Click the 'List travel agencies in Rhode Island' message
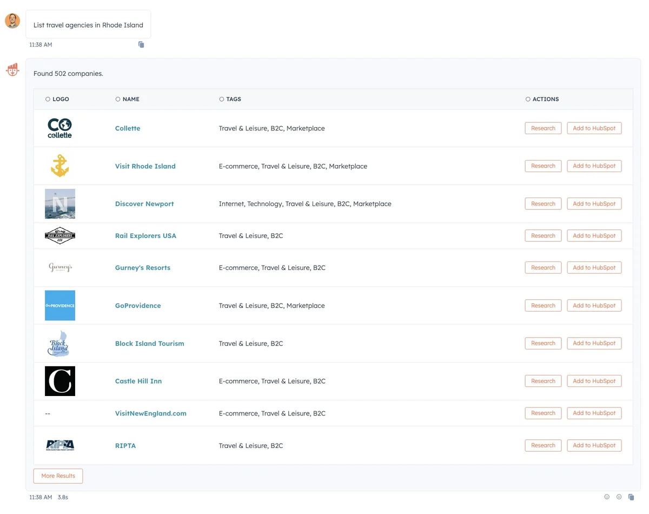The width and height of the screenshot is (649, 514). pyautogui.click(x=88, y=25)
